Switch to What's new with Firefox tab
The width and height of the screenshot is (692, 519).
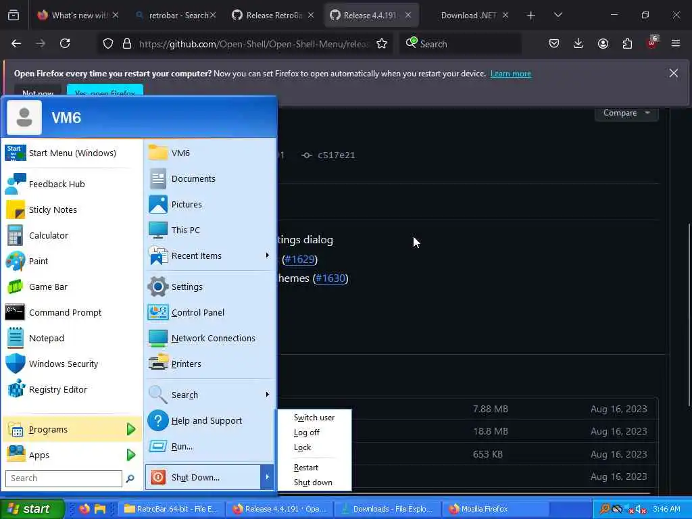[x=78, y=16]
